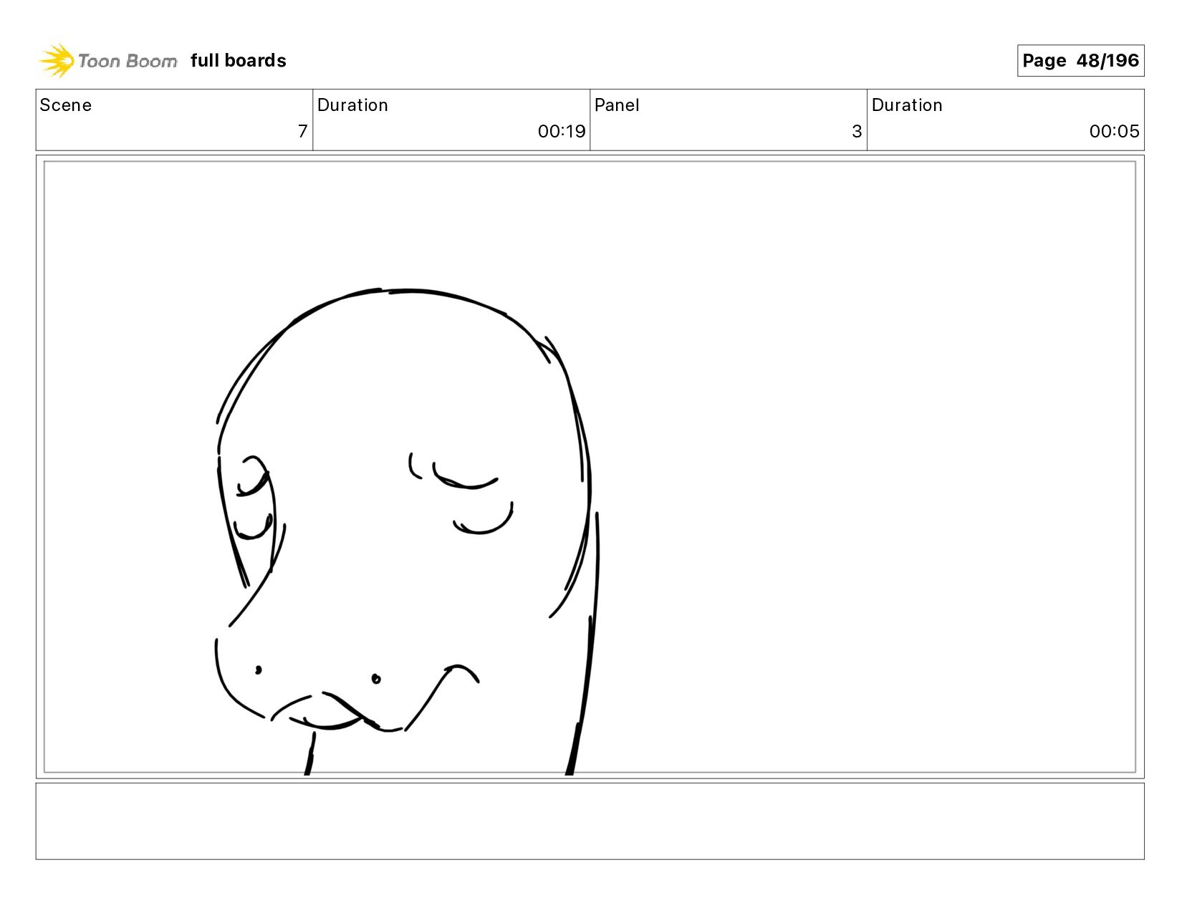Click the 'Panel' header label
Viewport: 1182px width, 913px height.
(x=617, y=105)
